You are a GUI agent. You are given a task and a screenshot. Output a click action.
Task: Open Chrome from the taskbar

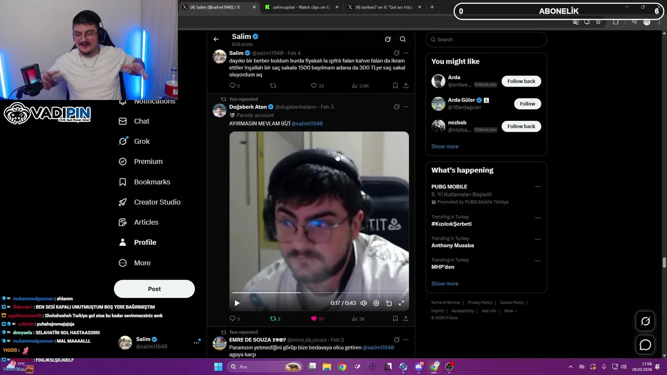(x=342, y=367)
